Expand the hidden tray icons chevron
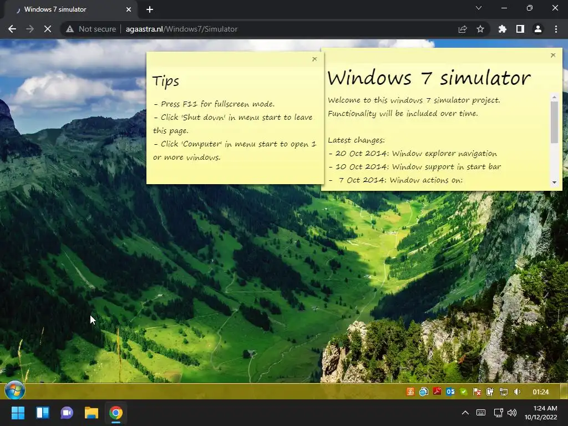Viewport: 568px width, 426px height. click(x=465, y=413)
